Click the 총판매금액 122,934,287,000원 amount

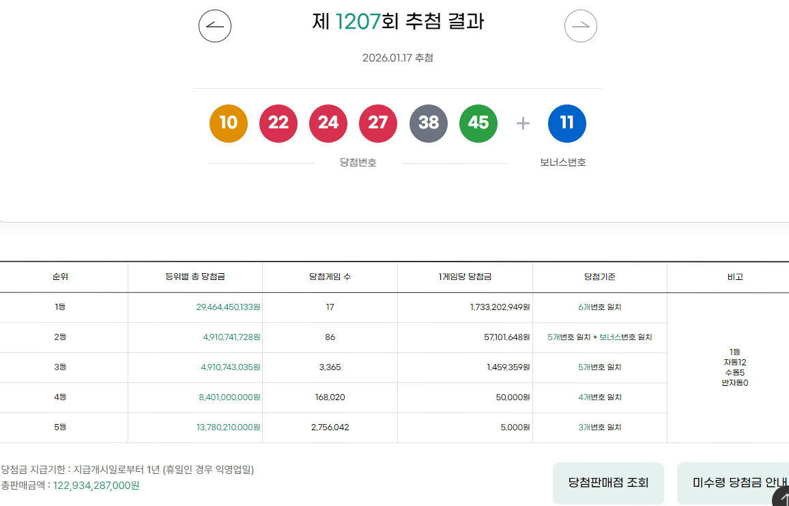(x=96, y=486)
